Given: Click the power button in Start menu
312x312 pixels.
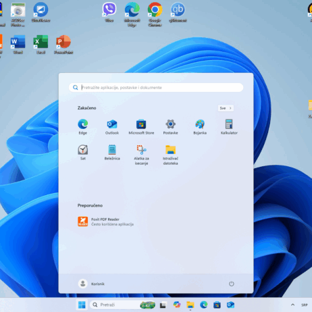Looking at the screenshot, I should tap(232, 284).
